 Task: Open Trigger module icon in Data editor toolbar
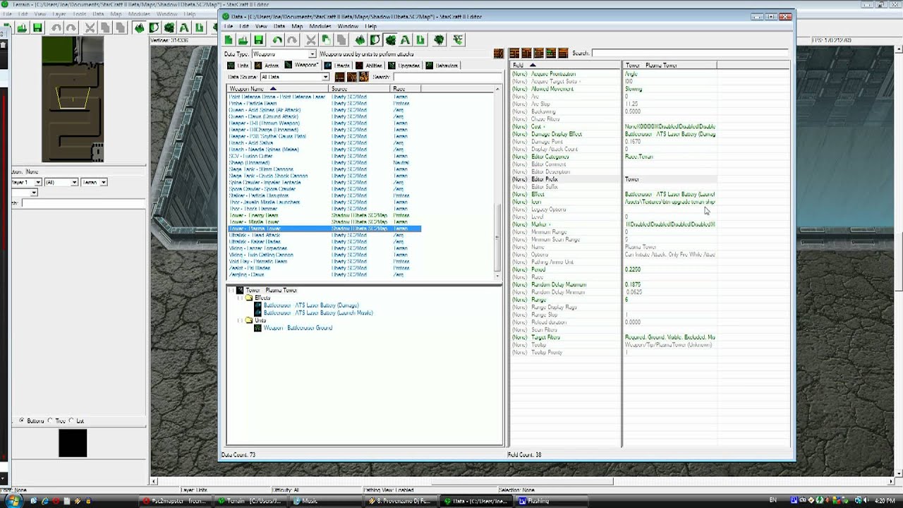[x=375, y=40]
